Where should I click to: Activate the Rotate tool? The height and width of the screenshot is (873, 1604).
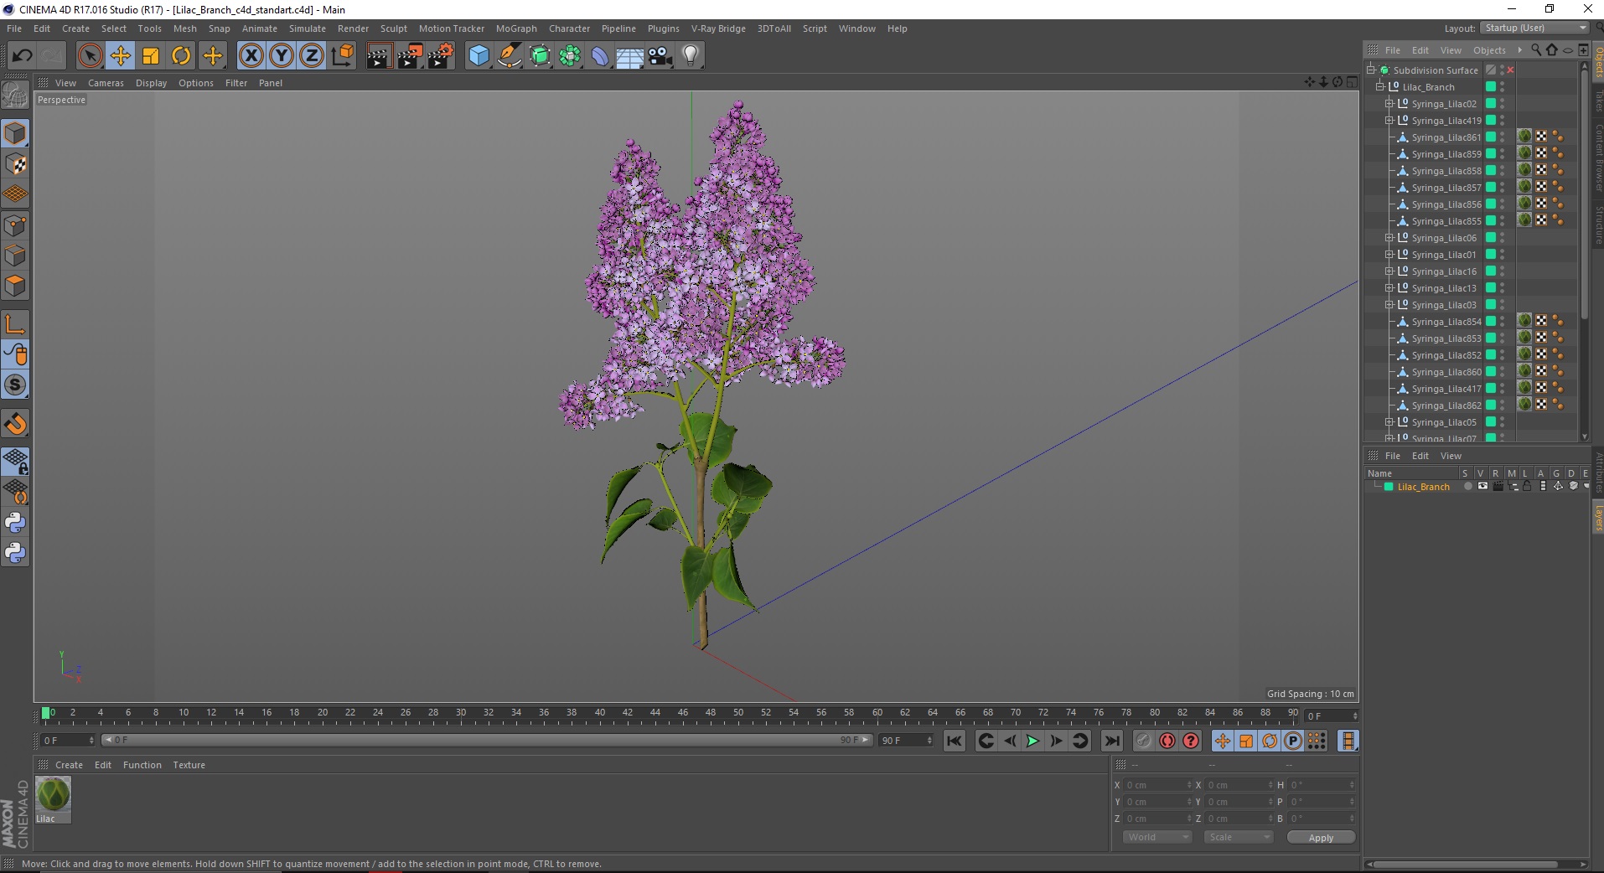(181, 56)
